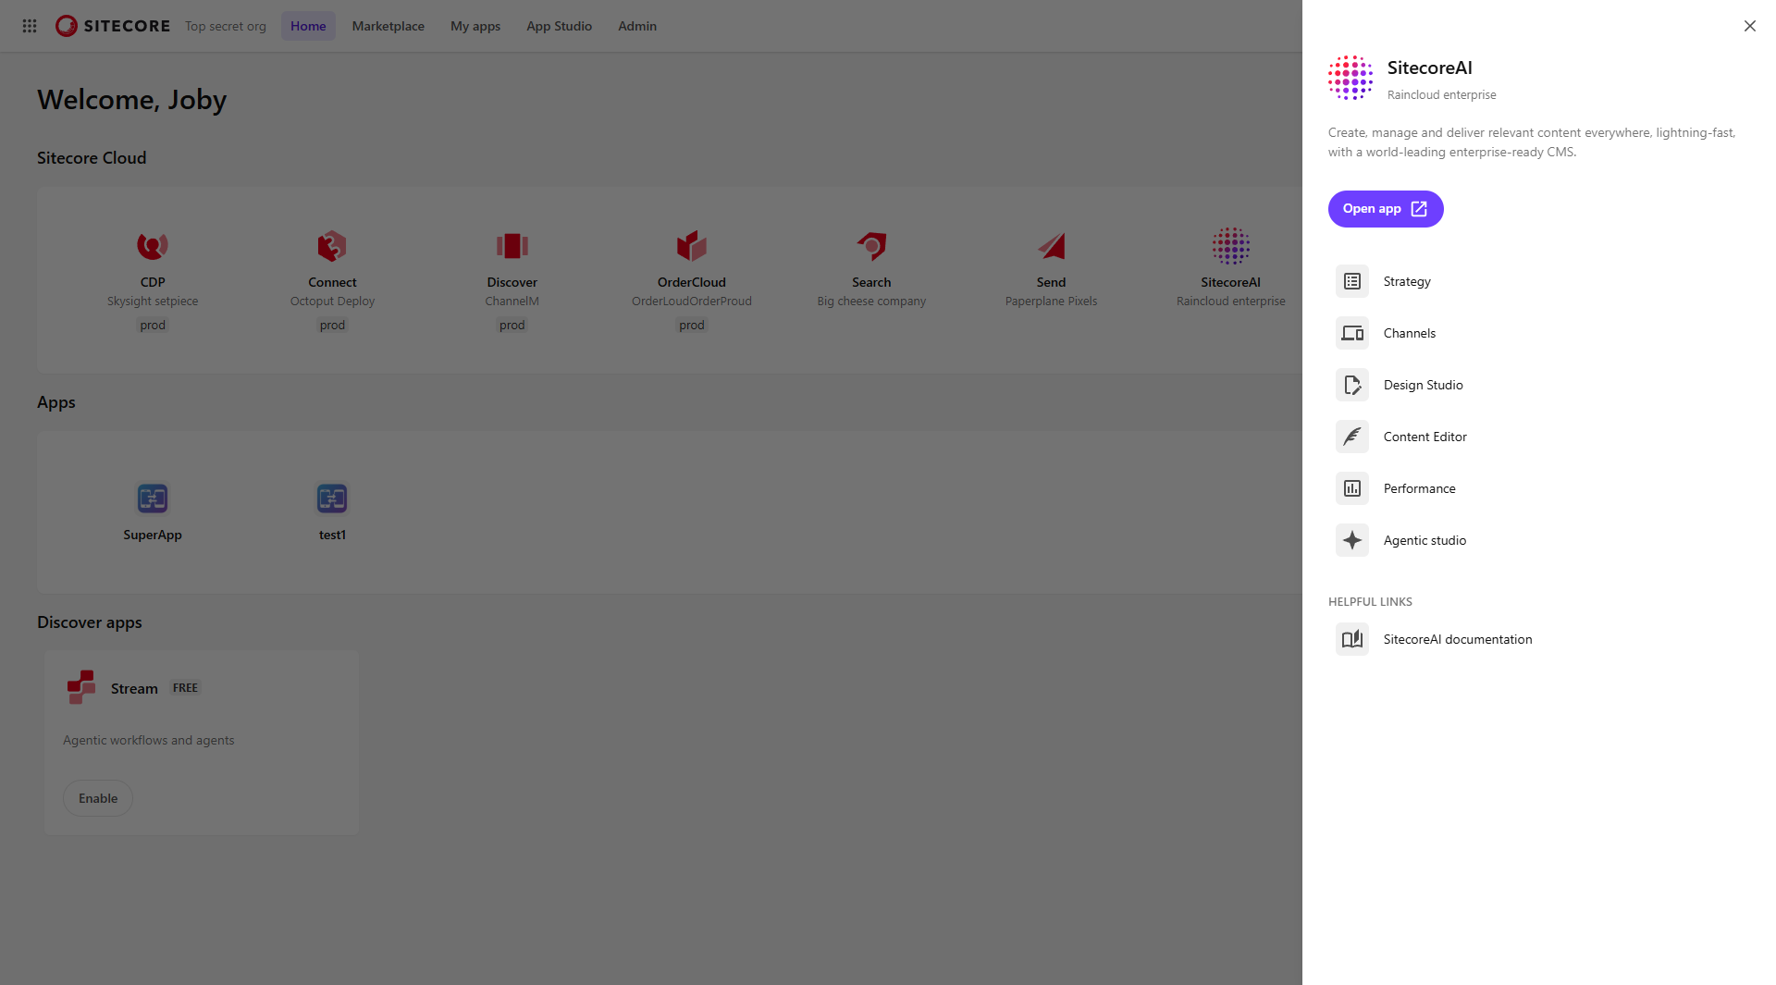Click ChannelM subtitle under Discover
1776x985 pixels.
click(x=512, y=302)
